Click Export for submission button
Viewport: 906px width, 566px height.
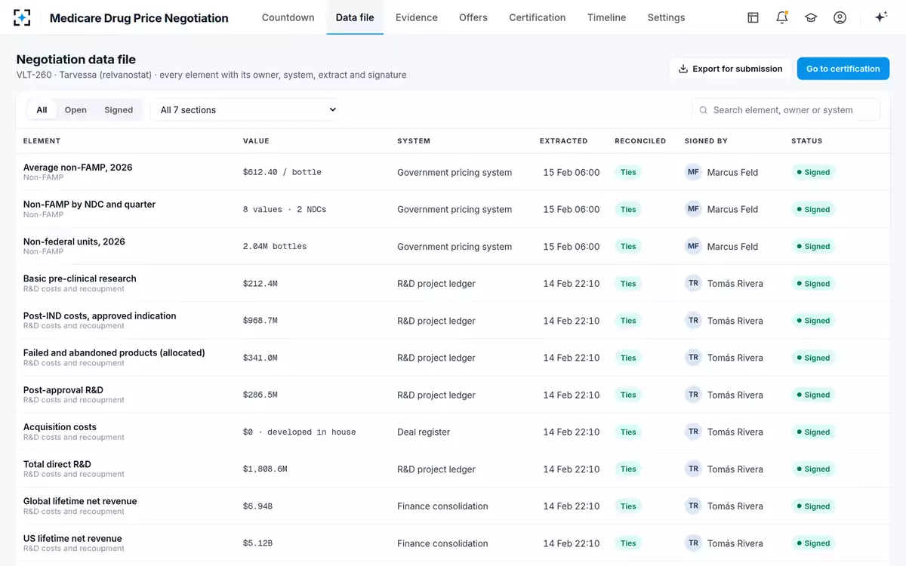point(730,69)
